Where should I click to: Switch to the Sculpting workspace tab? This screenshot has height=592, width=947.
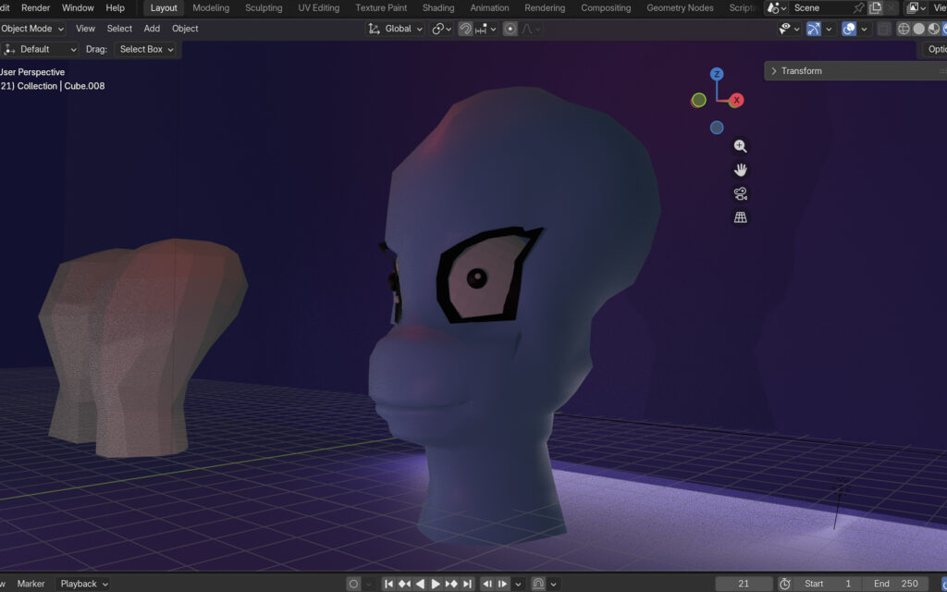[x=264, y=8]
